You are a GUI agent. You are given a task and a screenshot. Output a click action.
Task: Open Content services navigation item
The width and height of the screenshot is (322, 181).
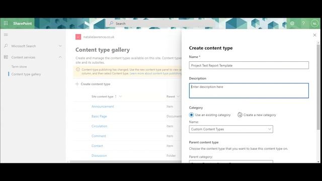[23, 57]
